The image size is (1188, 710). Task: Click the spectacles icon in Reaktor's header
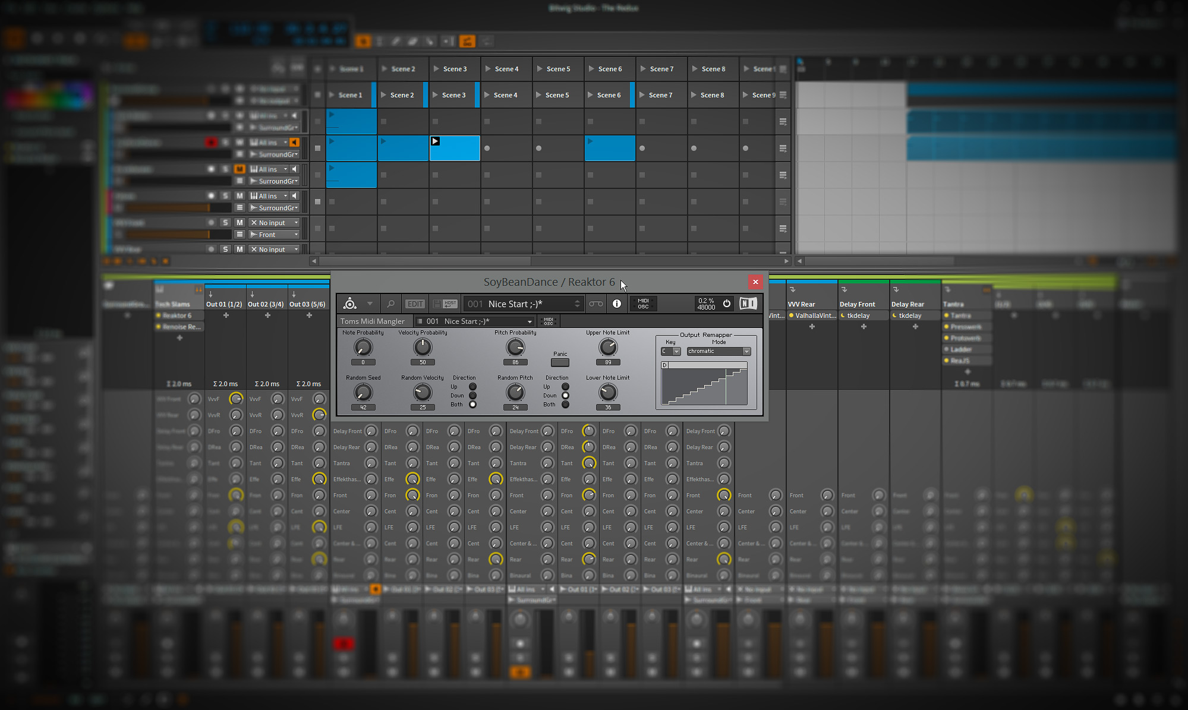596,304
